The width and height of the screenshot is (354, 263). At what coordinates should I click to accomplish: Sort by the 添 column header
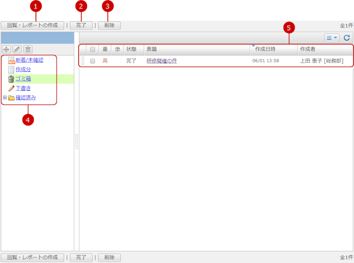[x=118, y=49]
